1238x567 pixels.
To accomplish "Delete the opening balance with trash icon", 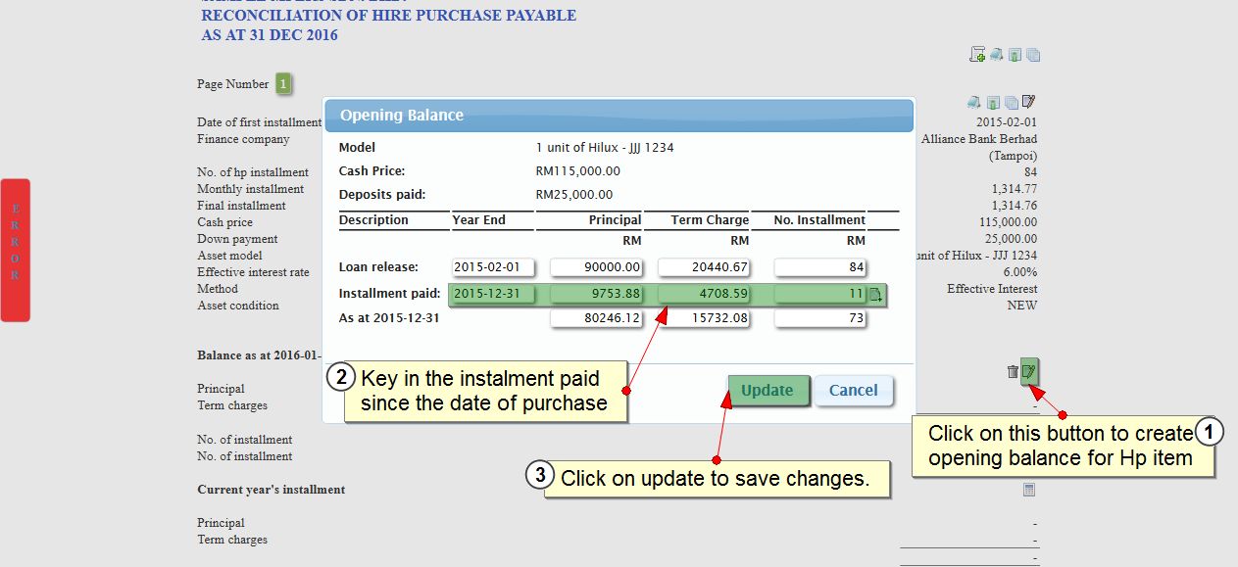I will (x=1013, y=371).
